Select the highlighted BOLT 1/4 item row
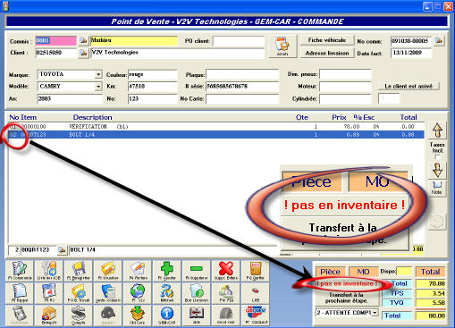Screen dimensions: 455x328 tap(216, 135)
